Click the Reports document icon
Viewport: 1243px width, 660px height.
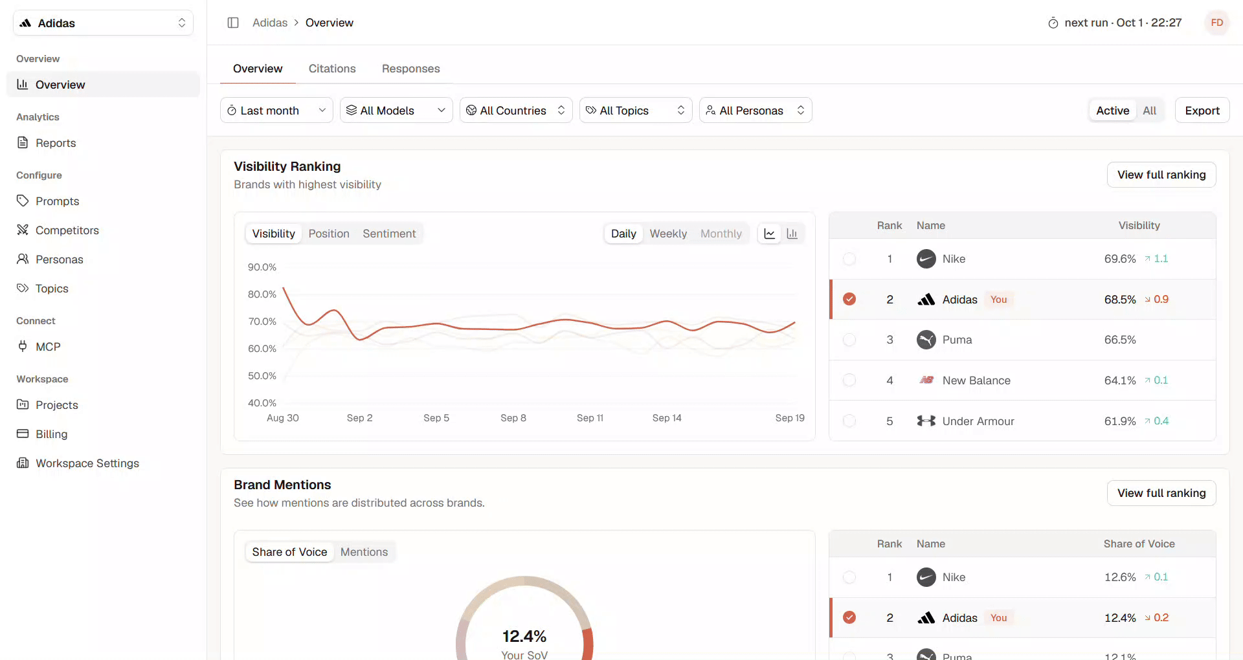pos(23,142)
